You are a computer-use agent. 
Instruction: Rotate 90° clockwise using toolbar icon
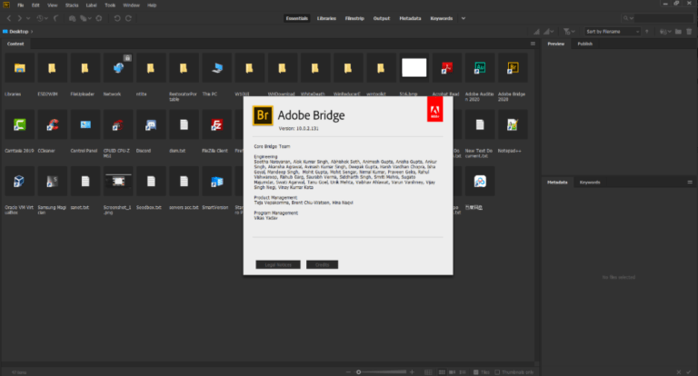tap(128, 18)
